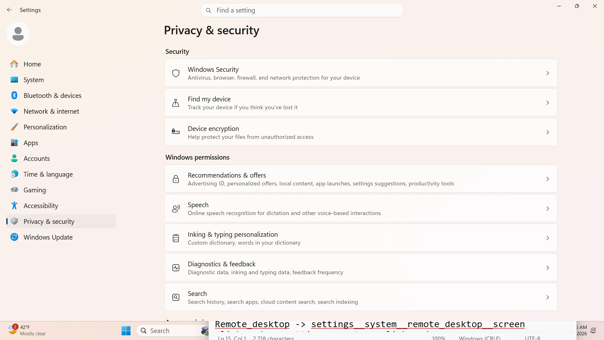Click the Windows Update sync icon
Screen dimensions: 604x340
(x=14, y=237)
